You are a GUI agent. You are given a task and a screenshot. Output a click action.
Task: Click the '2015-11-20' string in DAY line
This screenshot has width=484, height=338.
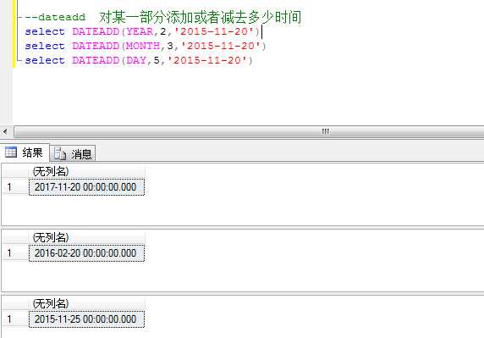[x=207, y=60]
